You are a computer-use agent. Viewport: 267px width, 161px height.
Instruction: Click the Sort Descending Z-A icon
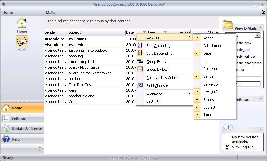coord(140,53)
